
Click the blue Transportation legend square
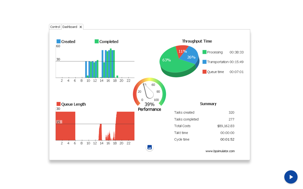(204, 62)
